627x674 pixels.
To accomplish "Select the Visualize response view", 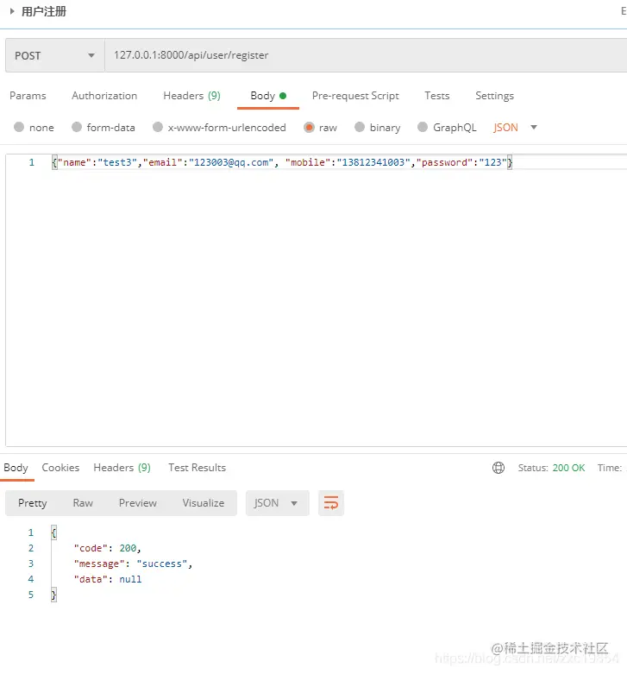I will tap(204, 503).
